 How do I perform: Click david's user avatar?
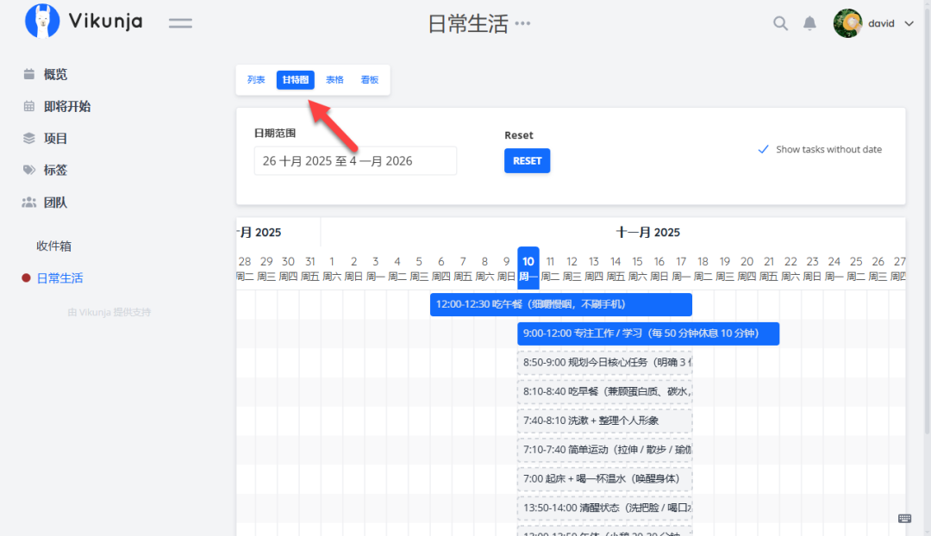[848, 23]
